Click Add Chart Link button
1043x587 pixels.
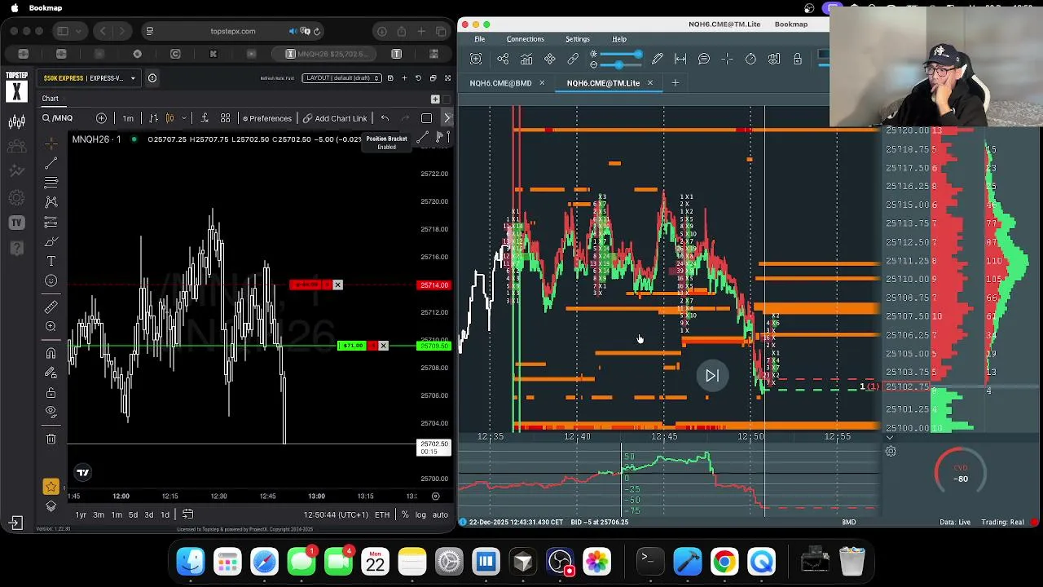tap(335, 118)
